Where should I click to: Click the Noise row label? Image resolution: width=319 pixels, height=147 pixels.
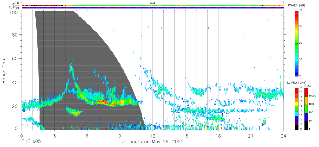(x=16, y=5)
